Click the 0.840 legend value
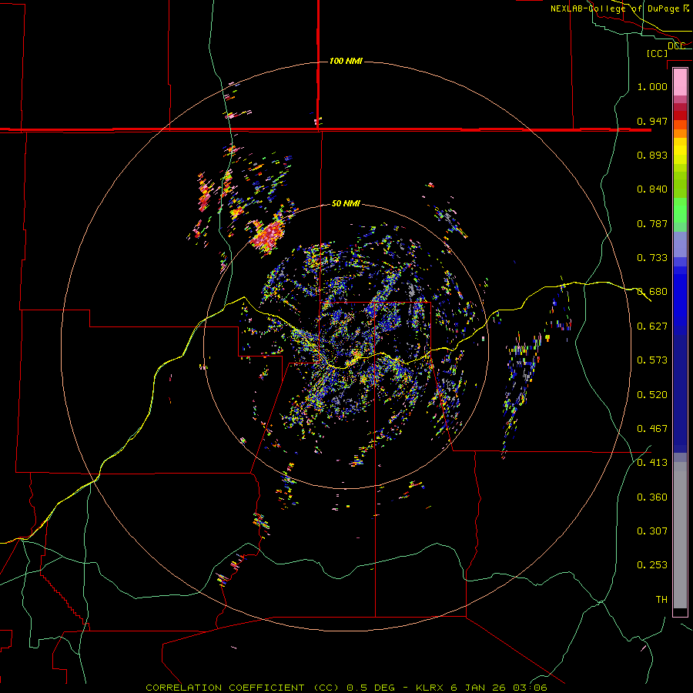The height and width of the screenshot is (693, 693). pyautogui.click(x=652, y=189)
